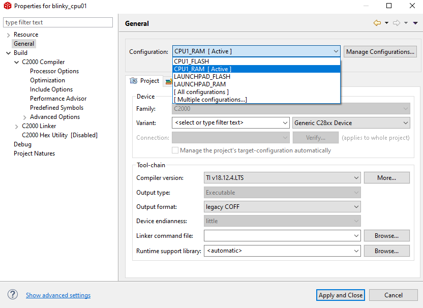This screenshot has height=308, width=423.
Task: Open the Show advanced settings link
Action: (58, 295)
